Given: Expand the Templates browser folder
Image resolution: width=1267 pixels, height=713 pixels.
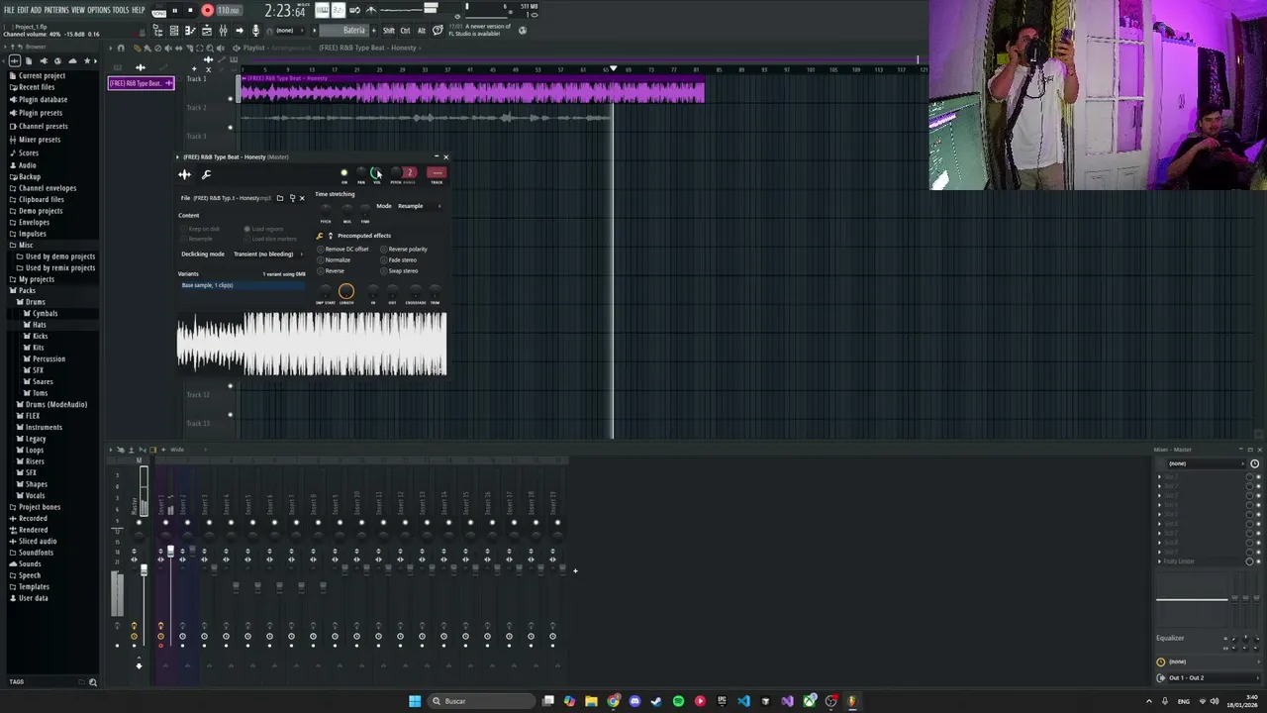Looking at the screenshot, I should click(34, 586).
